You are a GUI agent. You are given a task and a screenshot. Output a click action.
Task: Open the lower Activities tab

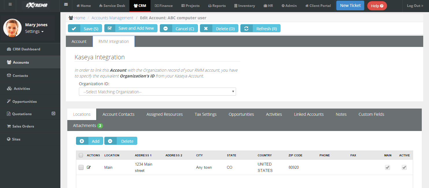click(274, 114)
